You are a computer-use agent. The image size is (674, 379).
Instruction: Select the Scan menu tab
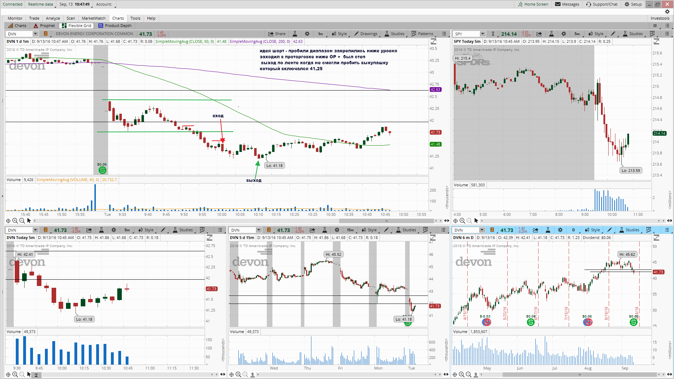(71, 18)
